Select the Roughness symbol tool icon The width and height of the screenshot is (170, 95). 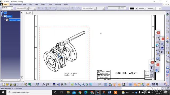151,72
